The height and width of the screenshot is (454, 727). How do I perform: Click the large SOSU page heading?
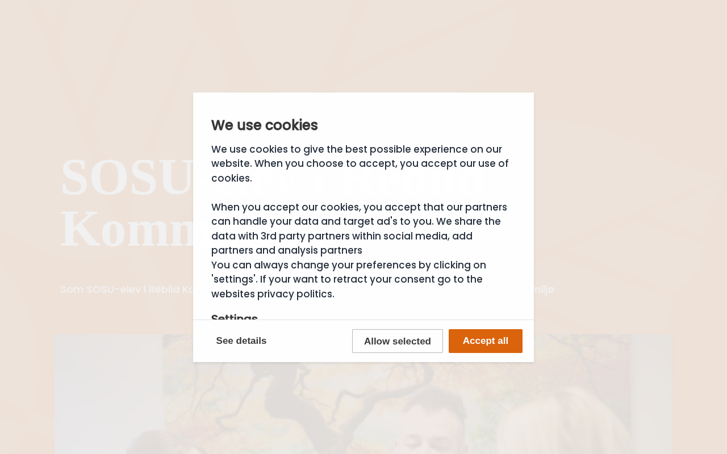tap(125, 177)
